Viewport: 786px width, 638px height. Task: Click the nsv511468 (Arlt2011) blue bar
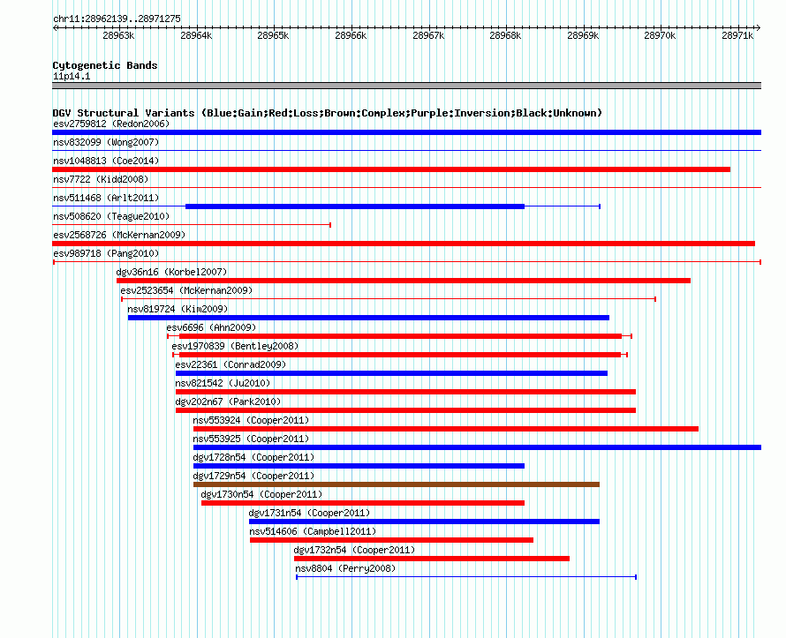pos(355,206)
